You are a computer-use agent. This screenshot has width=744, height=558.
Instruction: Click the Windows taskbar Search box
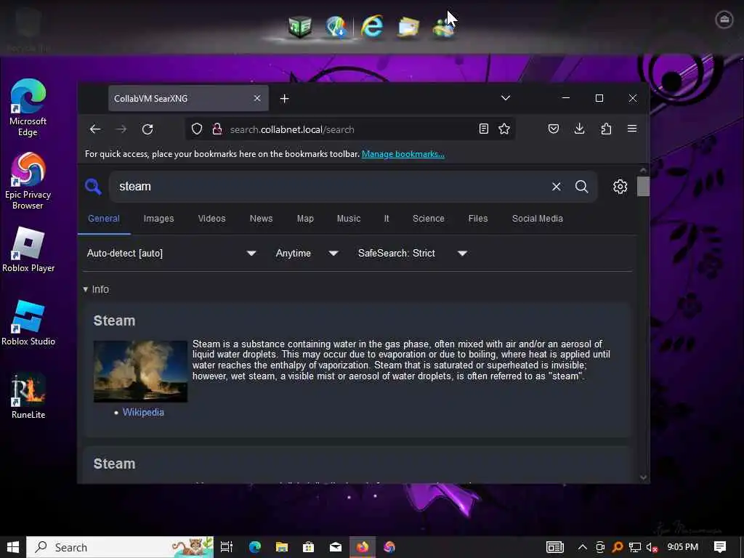(120, 547)
